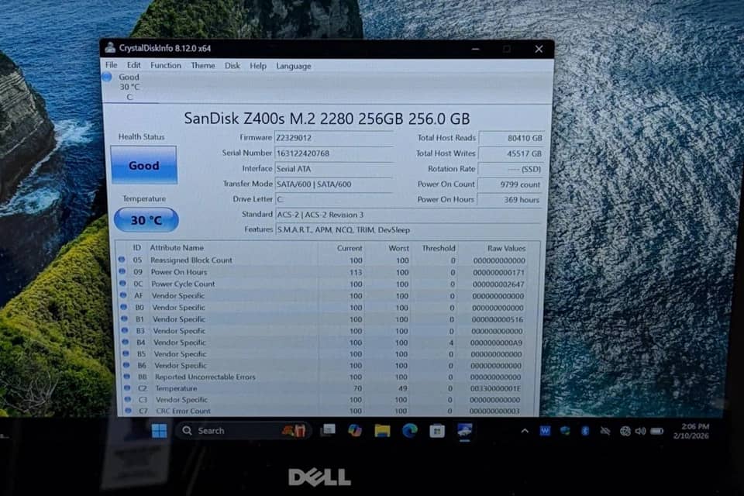Click the blue Good health status button
The height and width of the screenshot is (496, 744).
[x=144, y=165]
